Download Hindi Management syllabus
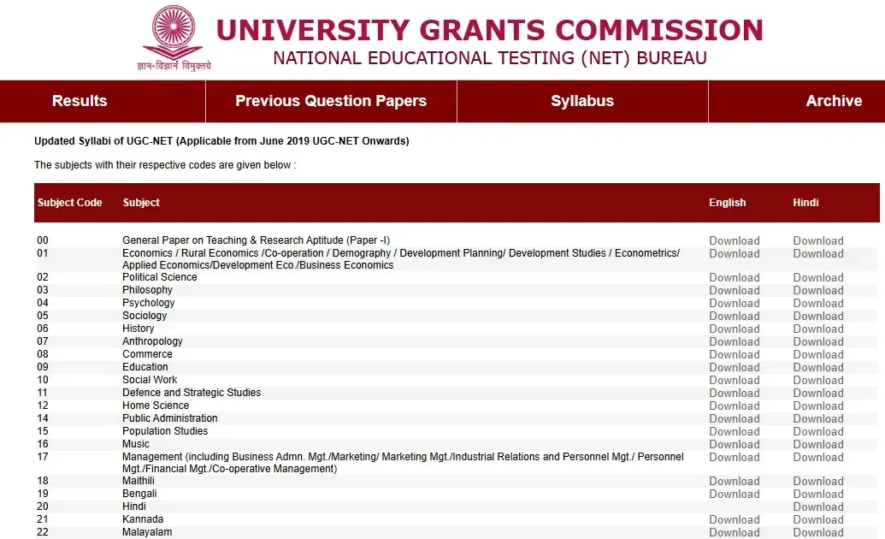Image resolution: width=885 pixels, height=539 pixels. [x=818, y=458]
